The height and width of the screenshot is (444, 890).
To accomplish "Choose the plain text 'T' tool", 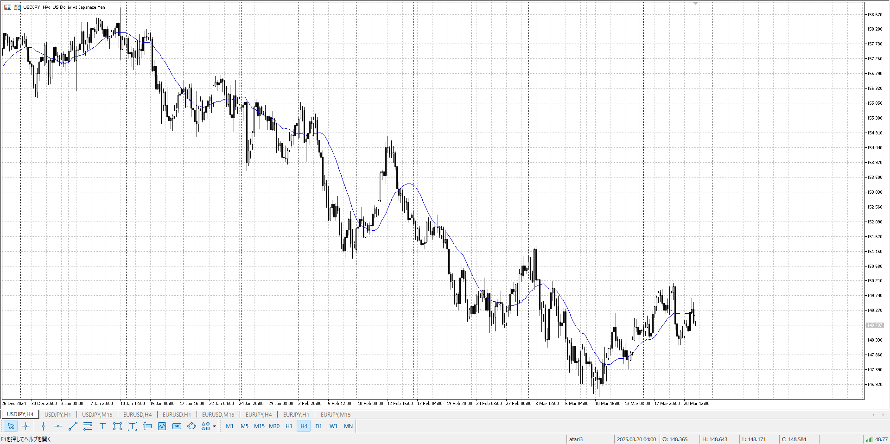I will (102, 426).
